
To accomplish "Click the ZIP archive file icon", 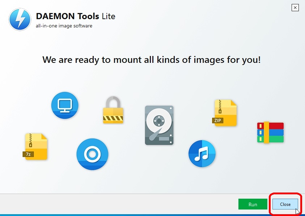I will (224, 113).
